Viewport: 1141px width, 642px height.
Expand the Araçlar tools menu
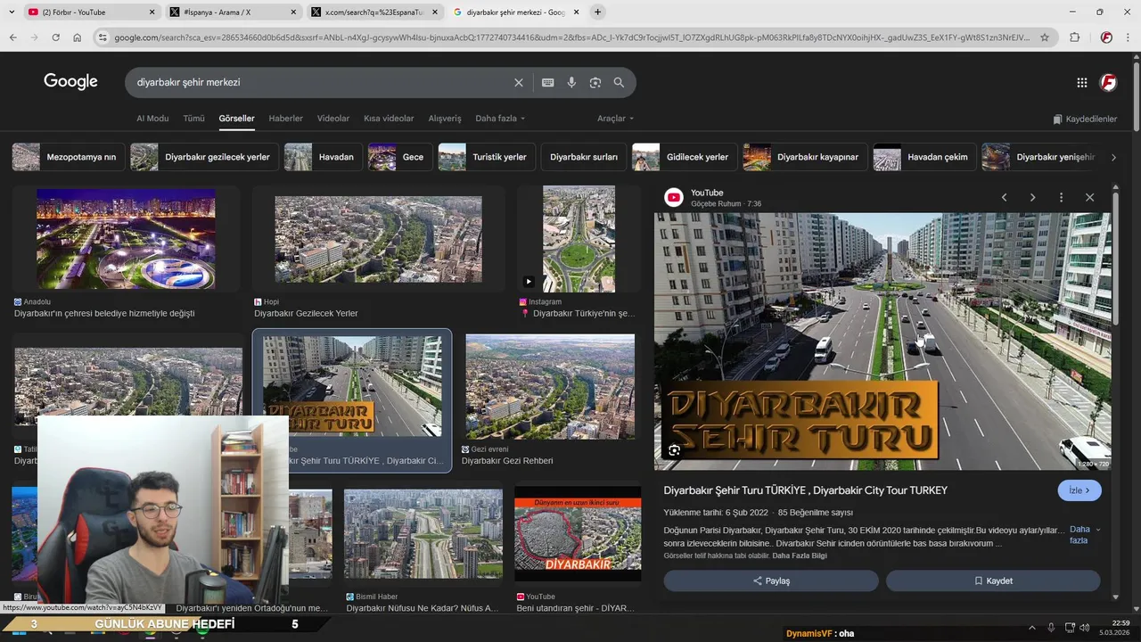pos(615,119)
